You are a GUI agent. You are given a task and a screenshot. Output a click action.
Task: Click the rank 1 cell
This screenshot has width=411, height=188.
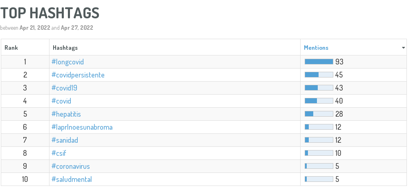click(25, 62)
